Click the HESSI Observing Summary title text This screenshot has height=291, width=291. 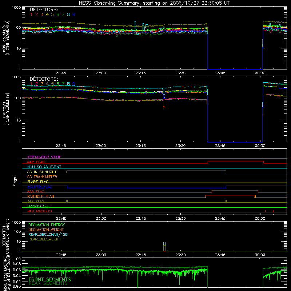[x=154, y=3]
